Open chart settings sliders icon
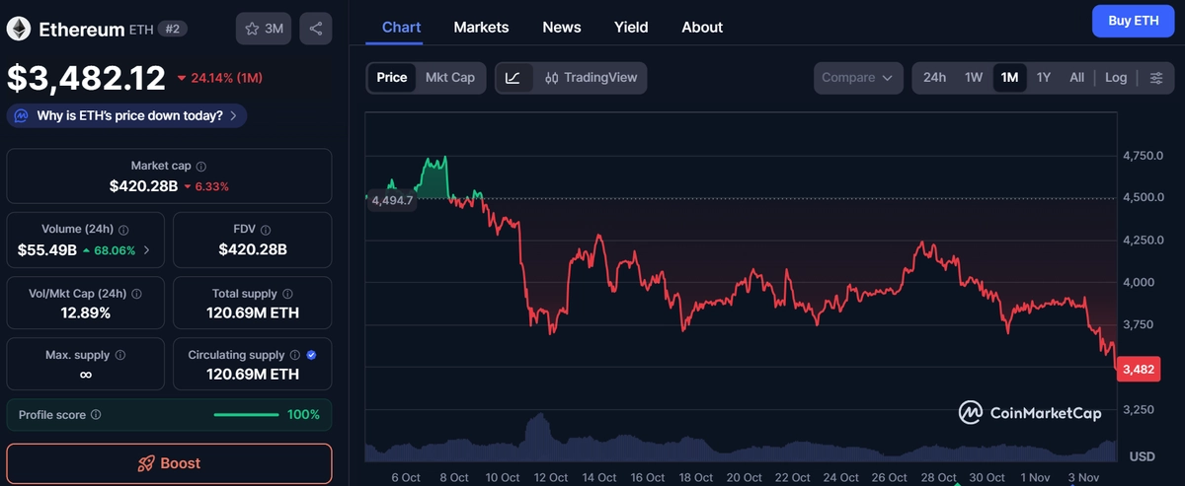The image size is (1185, 486). [x=1156, y=78]
